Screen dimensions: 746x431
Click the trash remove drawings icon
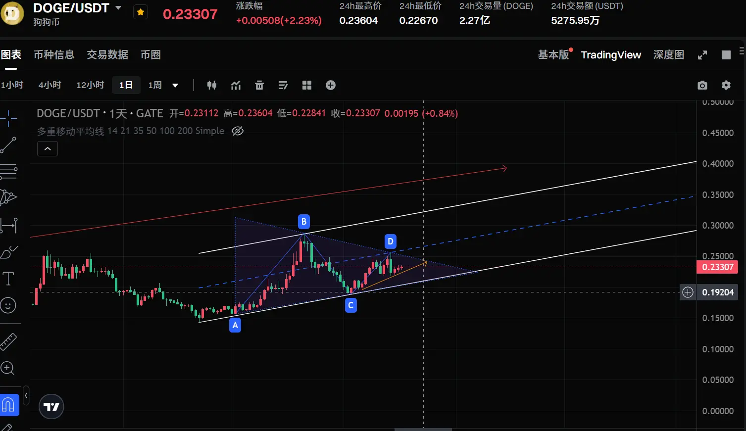pyautogui.click(x=259, y=85)
